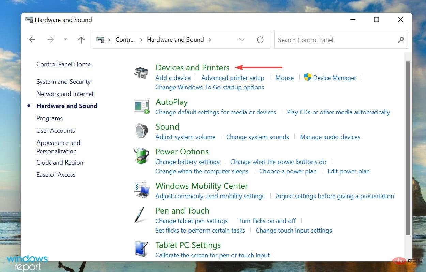Click Change touch input settings
The height and width of the screenshot is (272, 426).
(x=294, y=230)
